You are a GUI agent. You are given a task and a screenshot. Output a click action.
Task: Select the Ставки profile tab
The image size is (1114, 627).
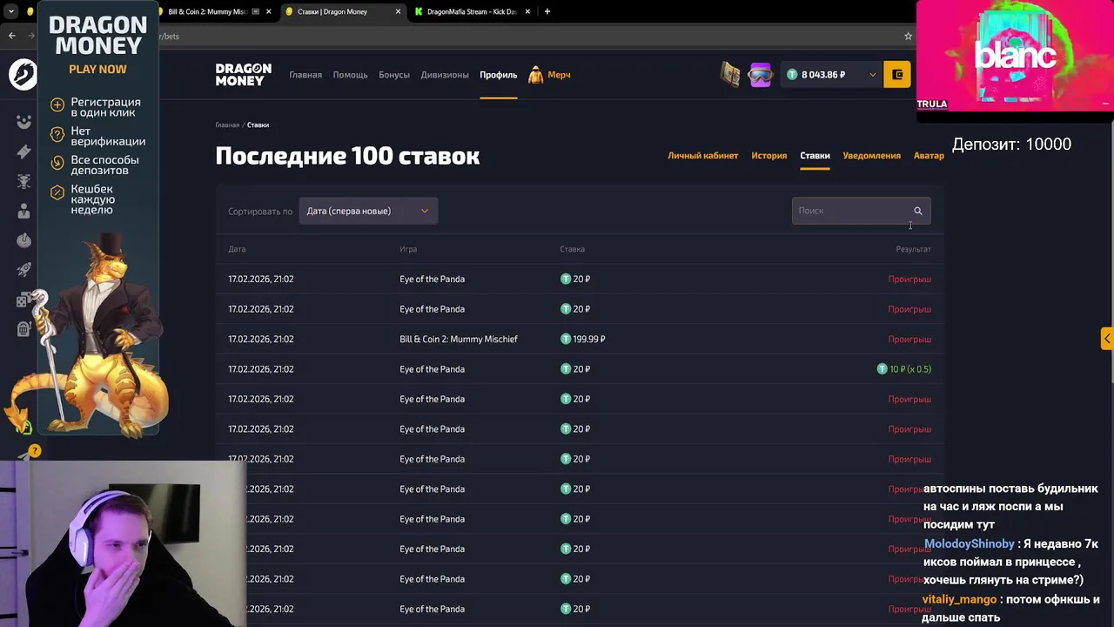815,156
